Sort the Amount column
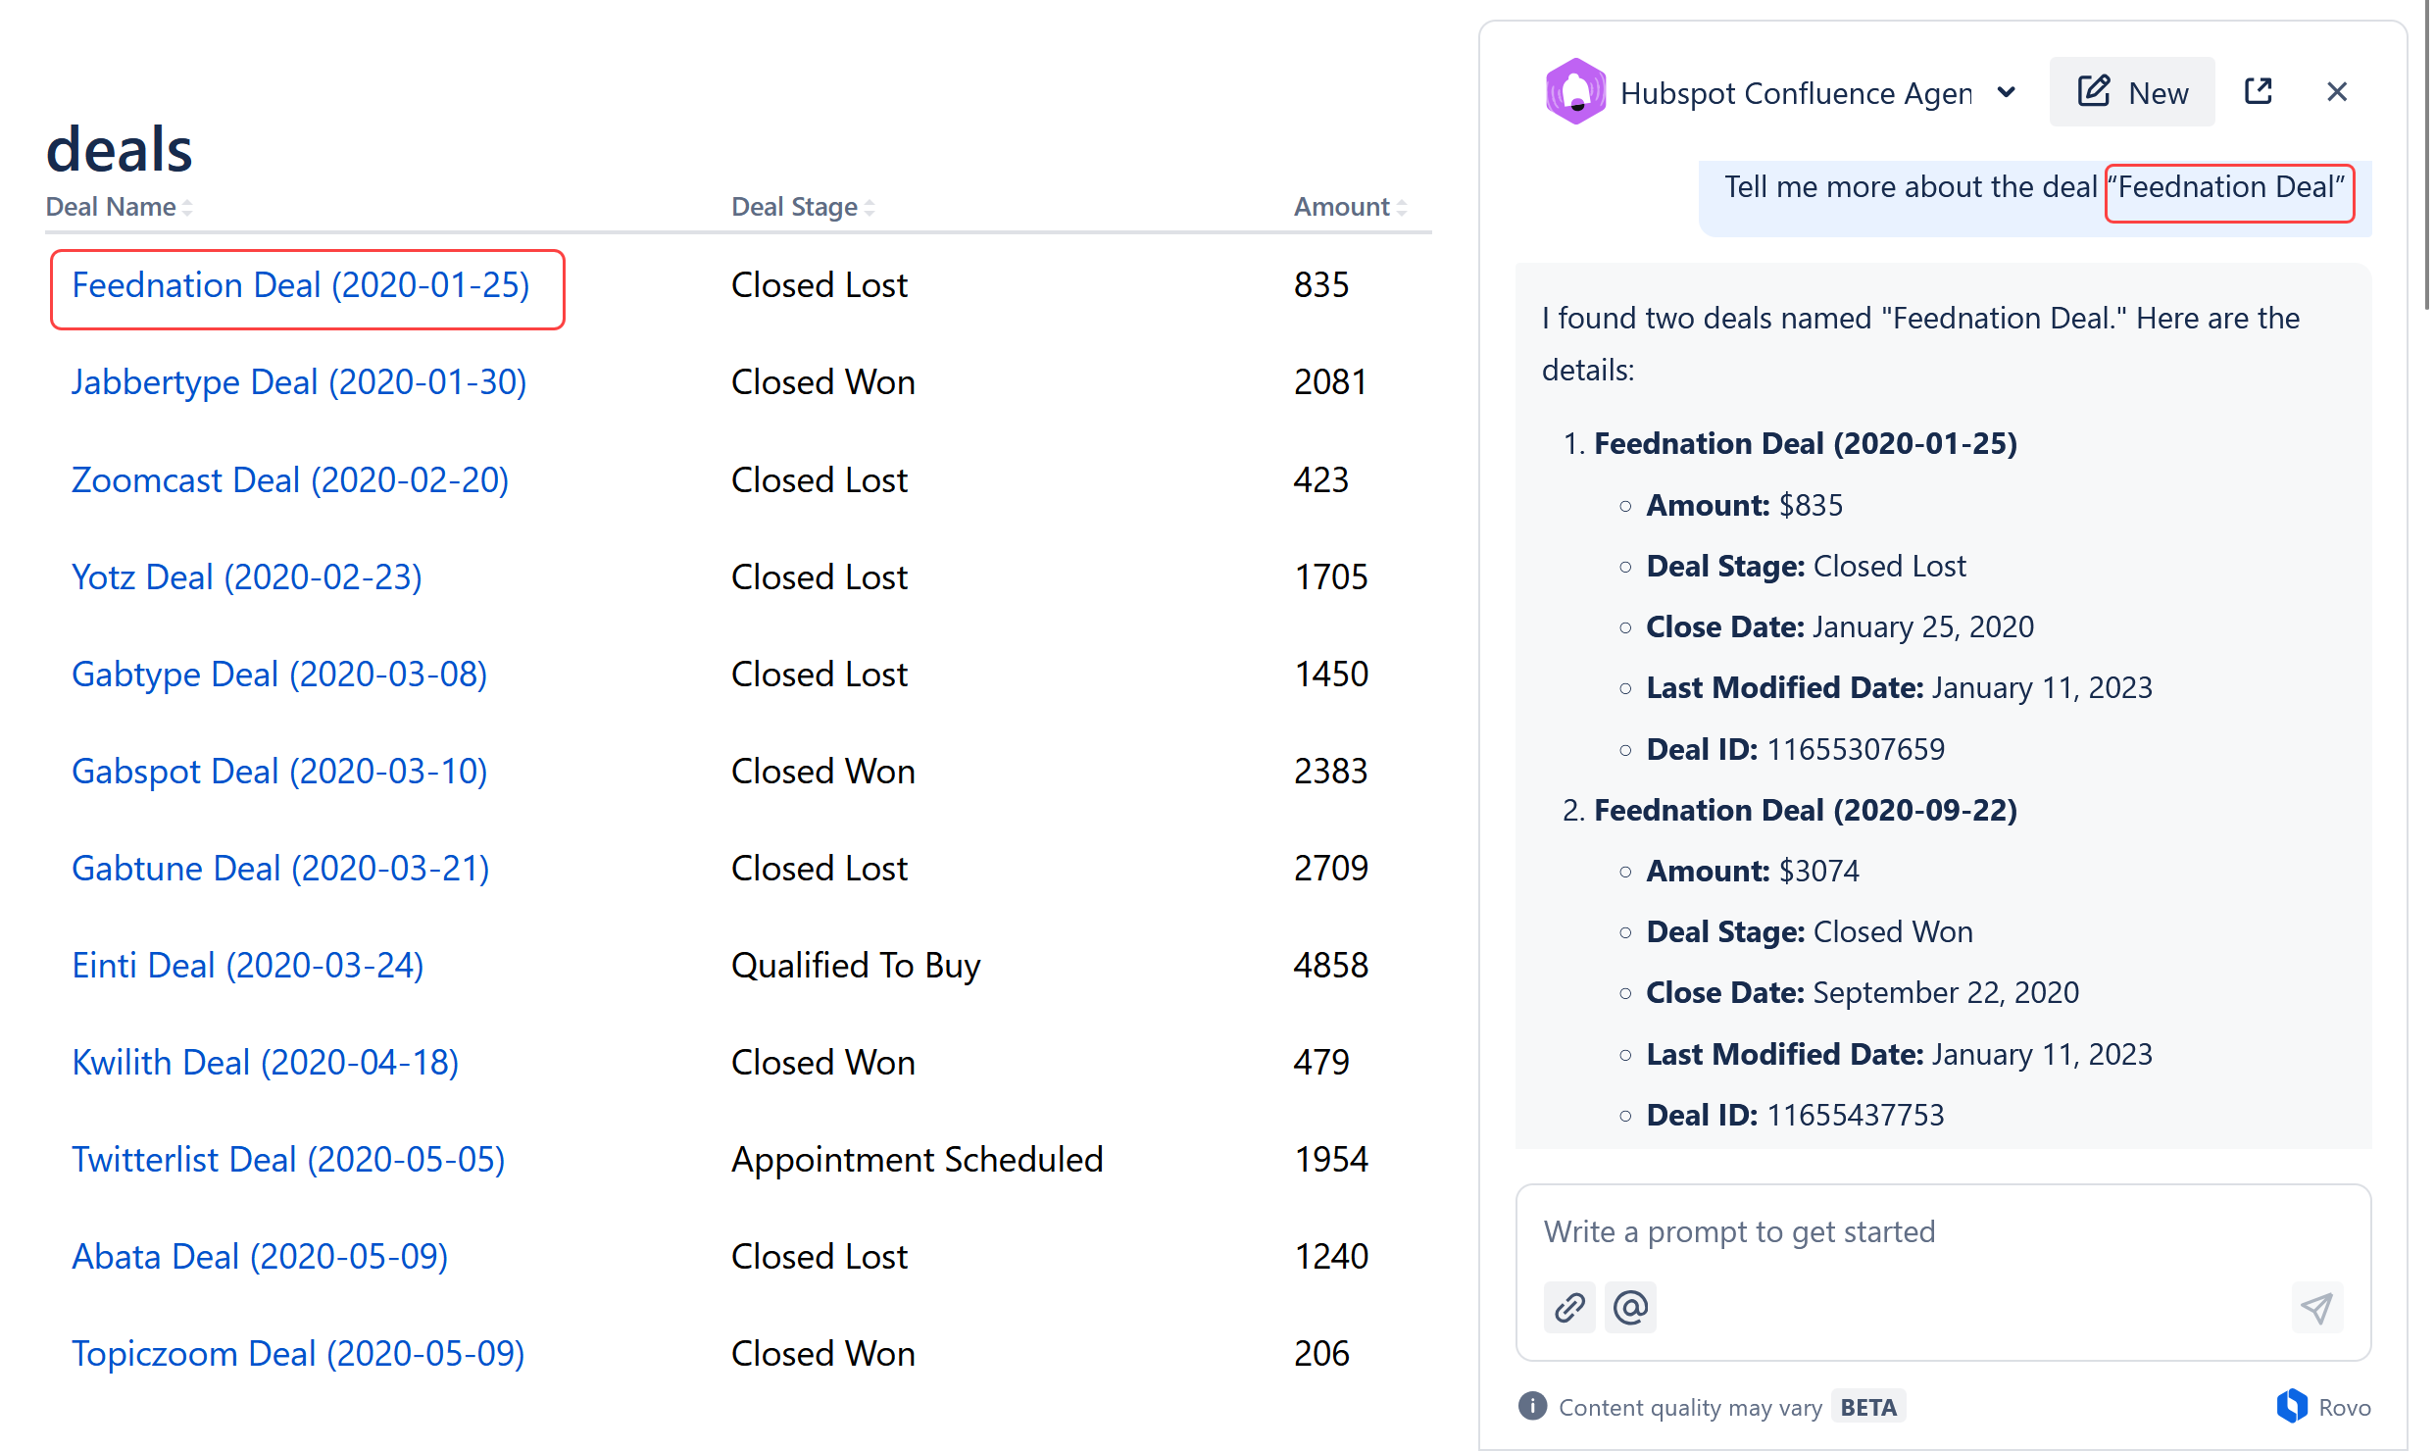Viewport: 2435px width, 1451px height. 1402,207
